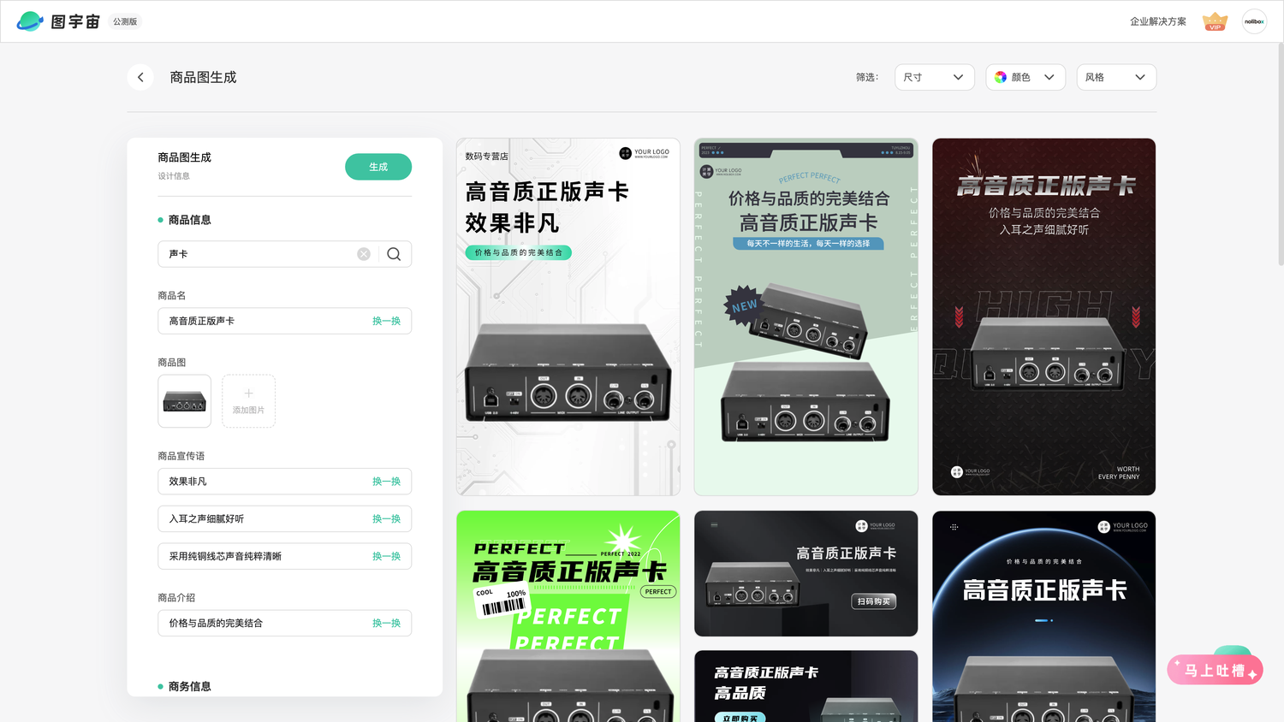Image resolution: width=1284 pixels, height=722 pixels.
Task: Click the 商品信息 section heading
Action: coord(189,220)
